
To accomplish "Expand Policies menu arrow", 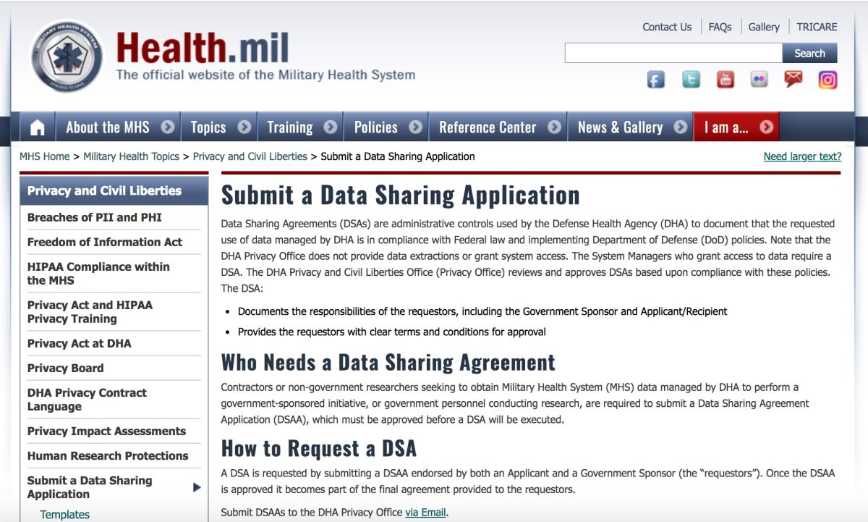I will pos(415,127).
